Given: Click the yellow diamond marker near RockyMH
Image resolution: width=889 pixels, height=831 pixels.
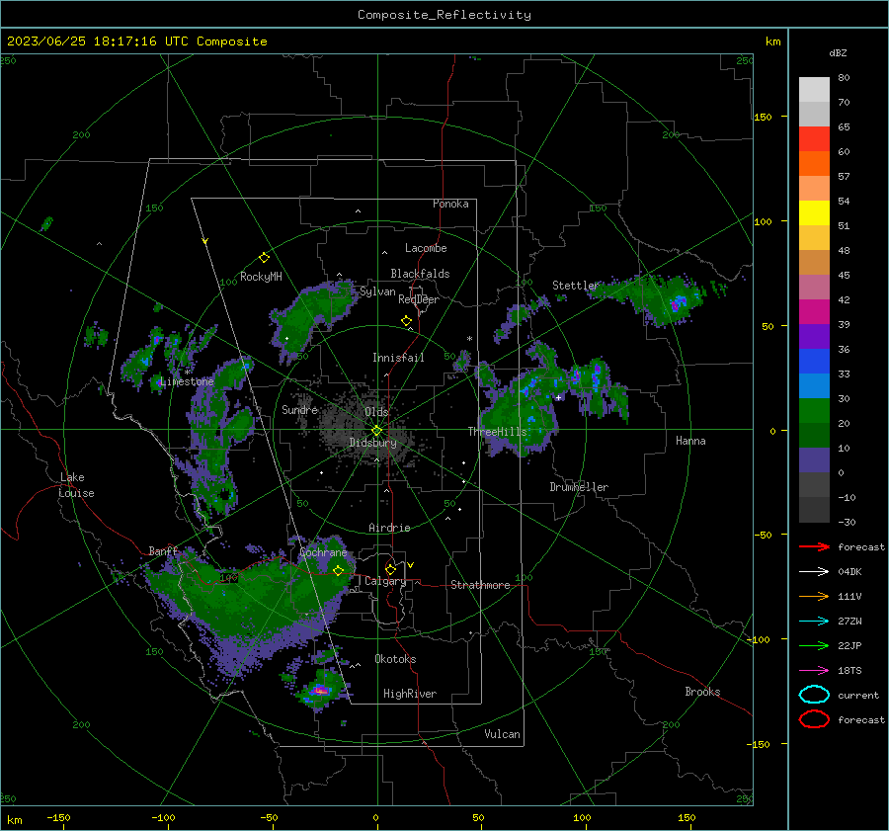Looking at the screenshot, I should 264,258.
